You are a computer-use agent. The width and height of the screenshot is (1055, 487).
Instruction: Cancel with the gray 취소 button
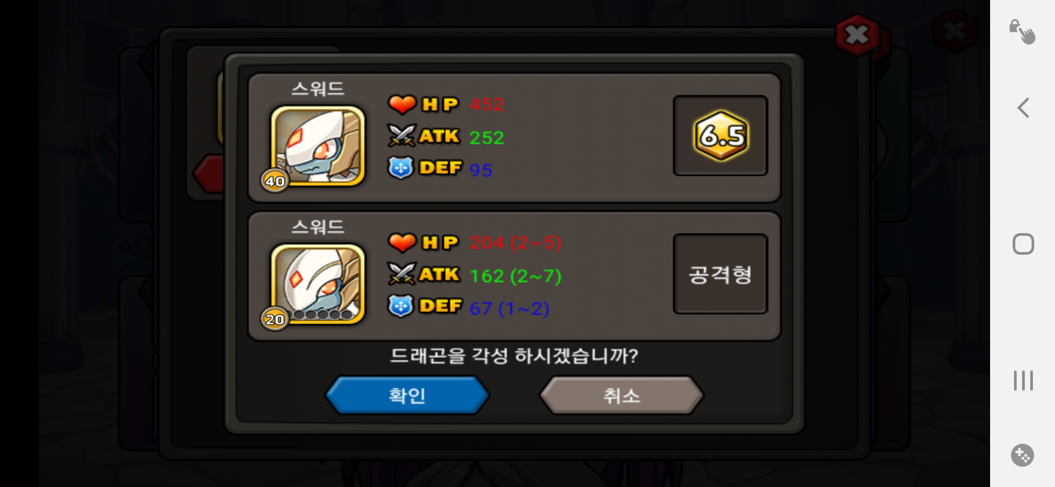(621, 395)
